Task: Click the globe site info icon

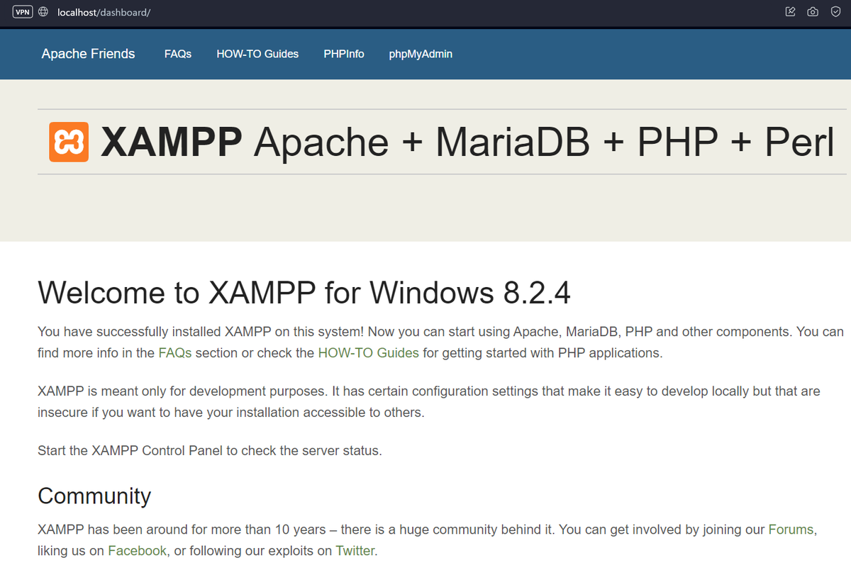Action: pyautogui.click(x=43, y=12)
